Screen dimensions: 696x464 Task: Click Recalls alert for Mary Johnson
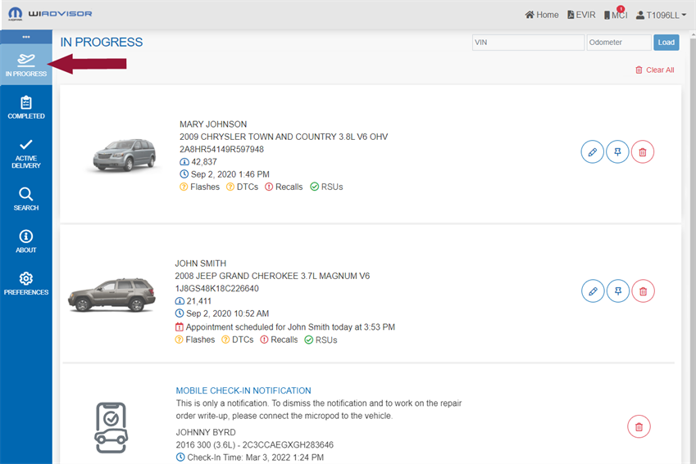click(284, 187)
